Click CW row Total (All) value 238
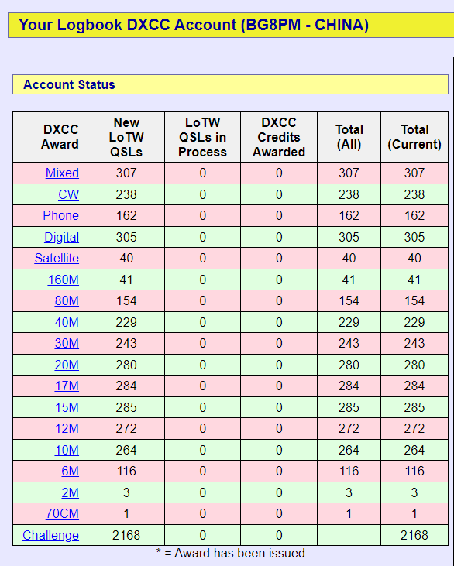This screenshot has width=454, height=566. tap(349, 194)
